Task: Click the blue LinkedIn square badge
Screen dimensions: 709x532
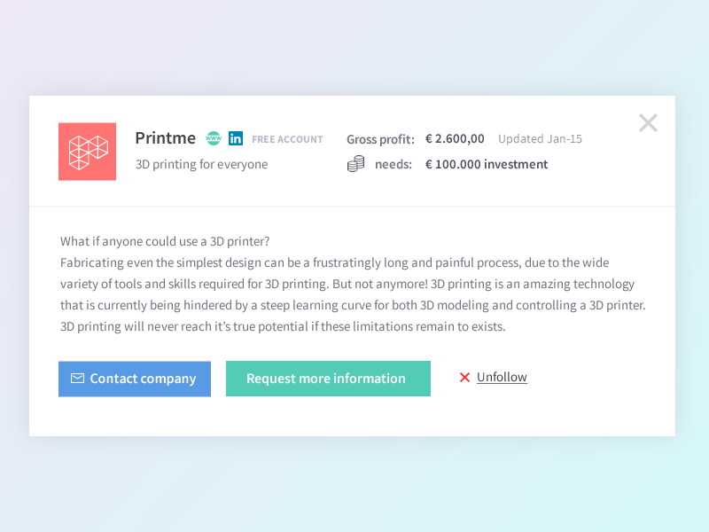Action: pos(236,138)
